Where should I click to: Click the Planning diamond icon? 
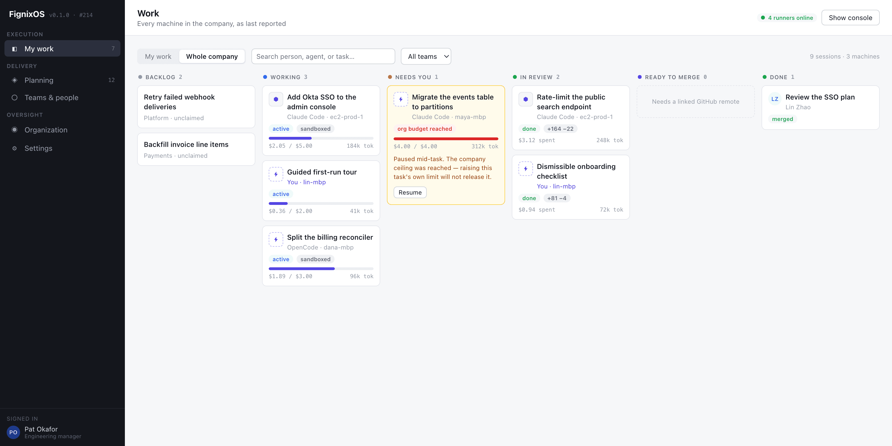(x=14, y=80)
